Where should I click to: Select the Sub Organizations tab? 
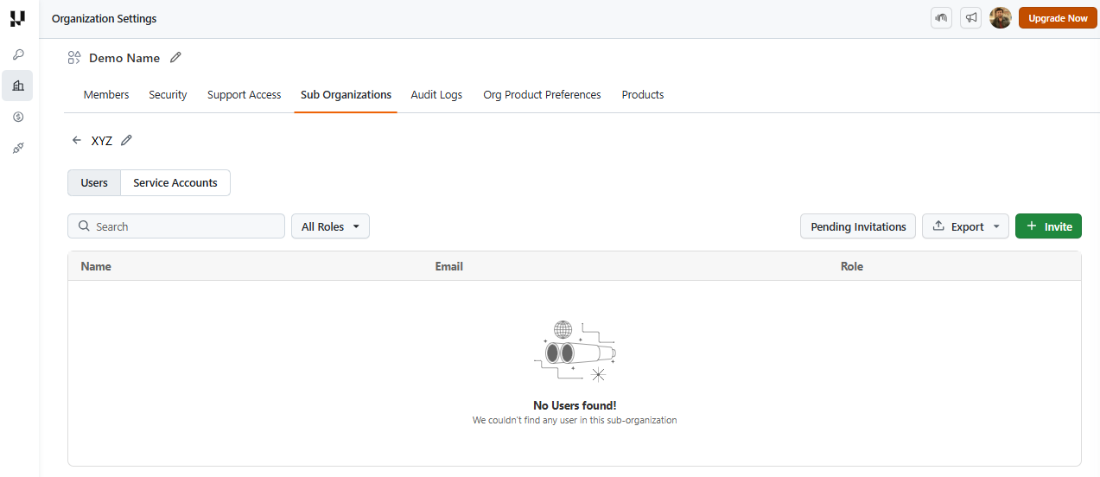(x=346, y=95)
